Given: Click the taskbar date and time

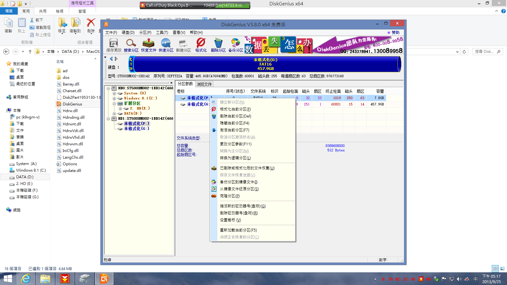Looking at the screenshot, I should [x=491, y=279].
